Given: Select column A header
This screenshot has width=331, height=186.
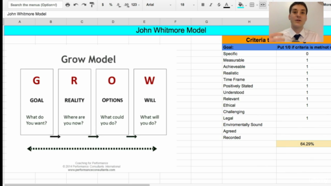Looking at the screenshot, I should click(20, 22).
